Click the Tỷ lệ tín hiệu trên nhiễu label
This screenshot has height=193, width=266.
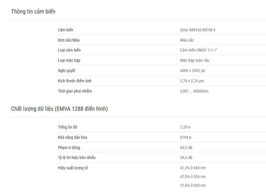pos(77,158)
